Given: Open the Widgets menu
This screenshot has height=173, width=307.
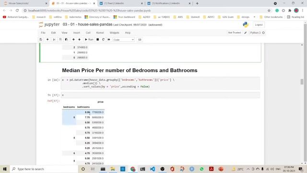Looking at the screenshot, I should point(114,33).
